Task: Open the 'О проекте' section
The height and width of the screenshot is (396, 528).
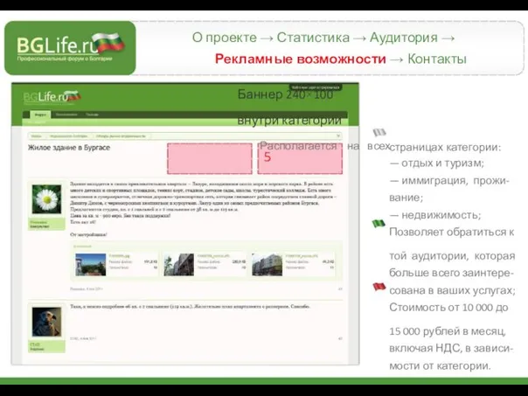Action: coord(225,38)
